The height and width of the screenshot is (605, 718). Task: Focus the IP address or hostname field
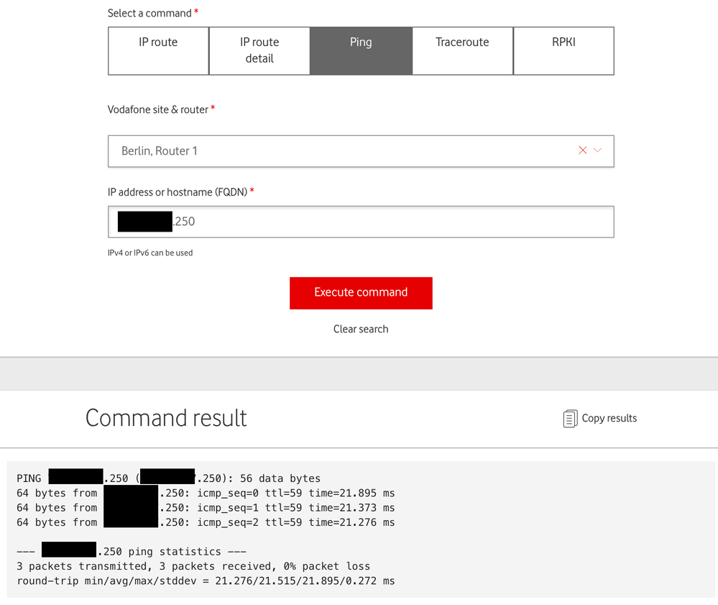(x=361, y=222)
